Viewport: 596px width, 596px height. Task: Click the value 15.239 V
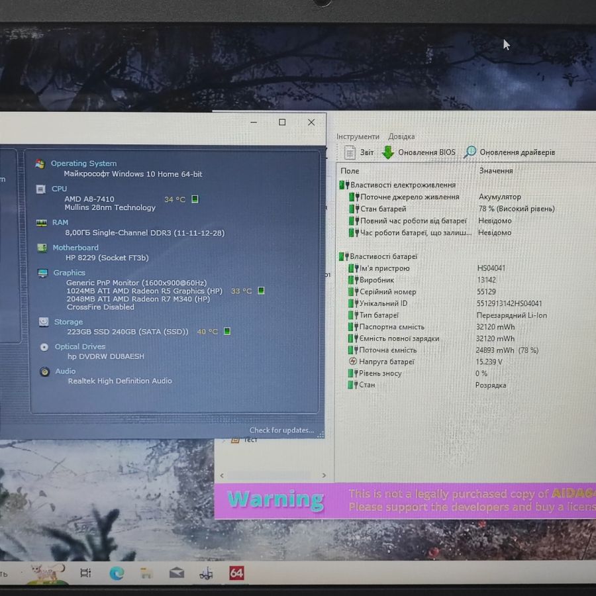point(489,362)
